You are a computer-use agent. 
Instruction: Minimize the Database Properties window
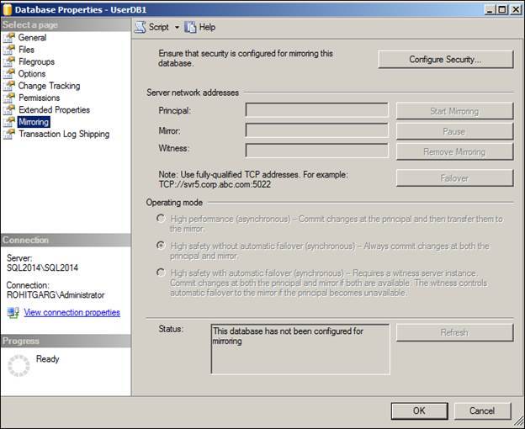[491, 9]
